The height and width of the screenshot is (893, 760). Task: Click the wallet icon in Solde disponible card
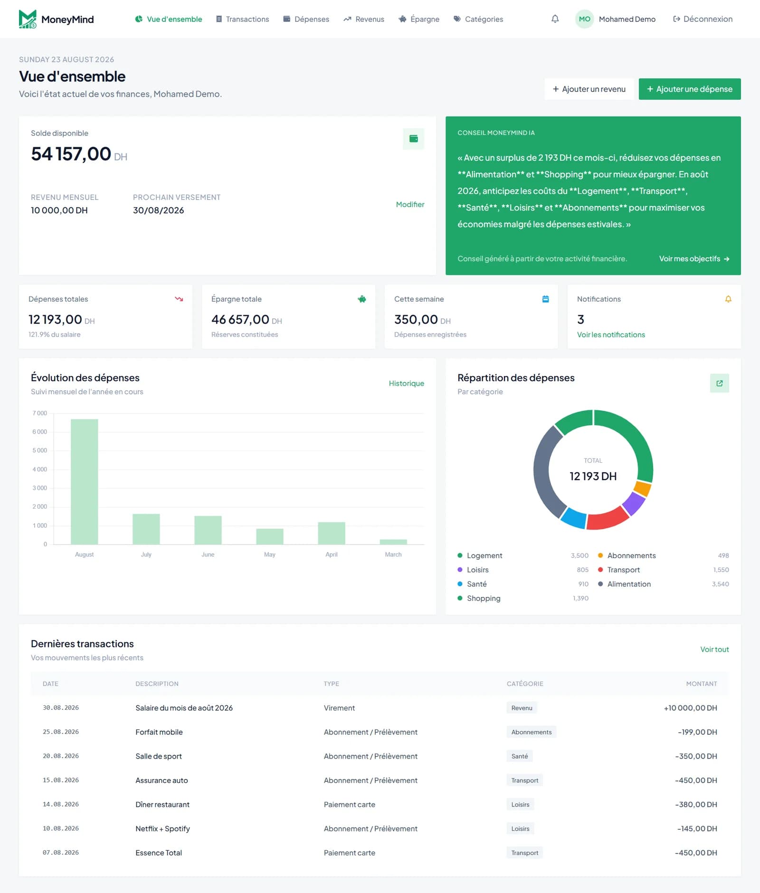(x=413, y=139)
